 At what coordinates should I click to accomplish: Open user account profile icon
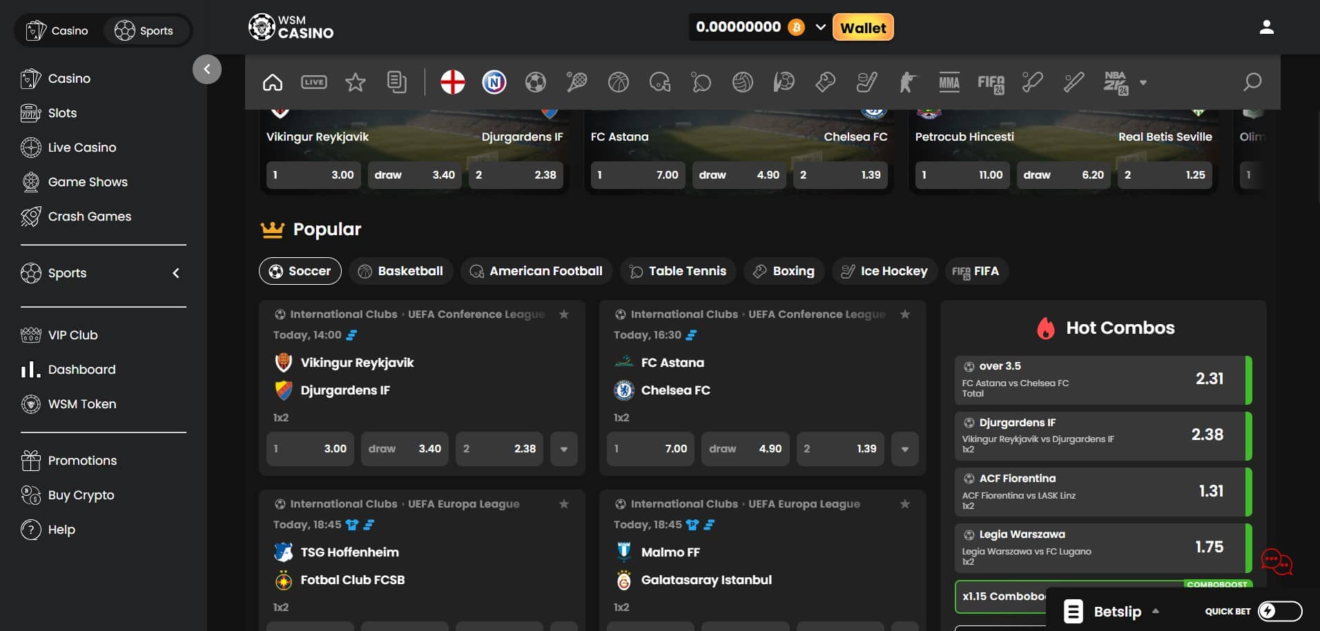click(1266, 27)
